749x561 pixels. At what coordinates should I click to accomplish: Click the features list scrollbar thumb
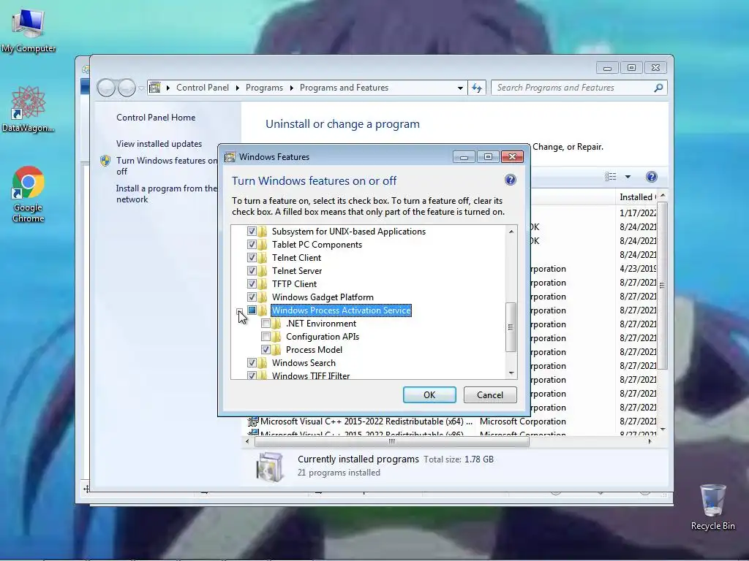[511, 327]
